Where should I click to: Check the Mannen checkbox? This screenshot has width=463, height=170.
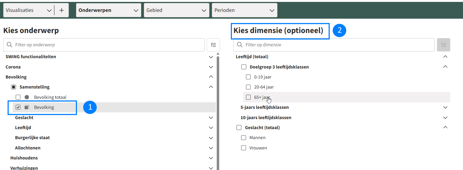[x=244, y=138]
